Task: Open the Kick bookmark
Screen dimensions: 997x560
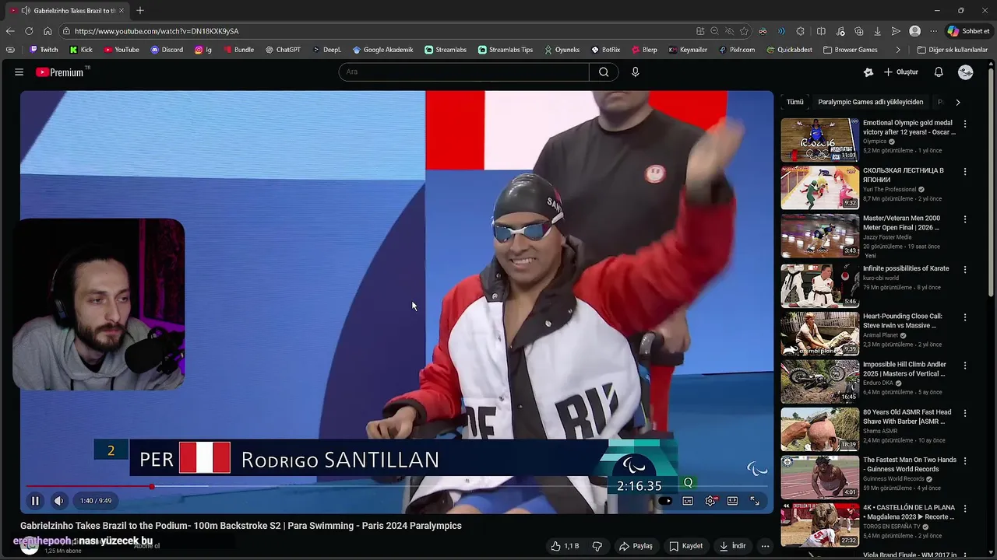Action: pyautogui.click(x=81, y=50)
